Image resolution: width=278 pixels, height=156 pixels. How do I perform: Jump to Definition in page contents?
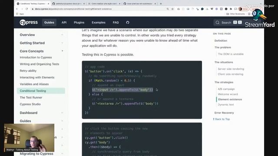[x=221, y=41]
